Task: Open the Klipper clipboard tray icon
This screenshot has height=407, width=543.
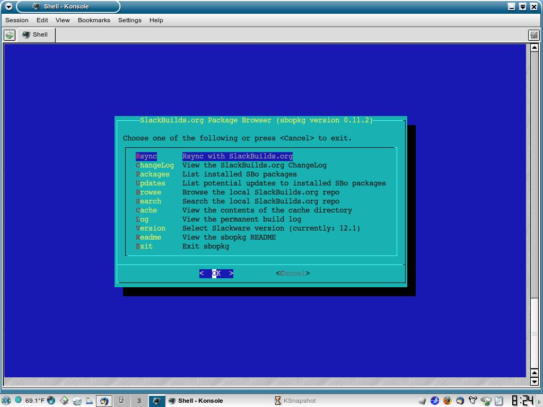Action: tap(498, 401)
